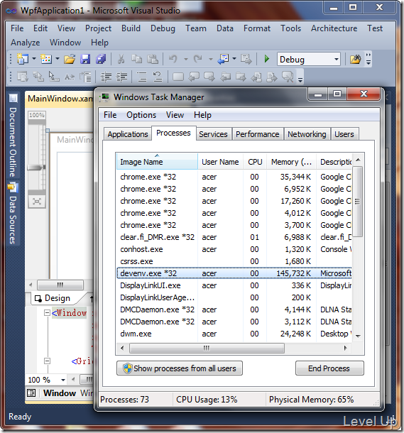This screenshot has width=404, height=433.
Task: Click the Navigate Forward icon
Action: point(246,59)
